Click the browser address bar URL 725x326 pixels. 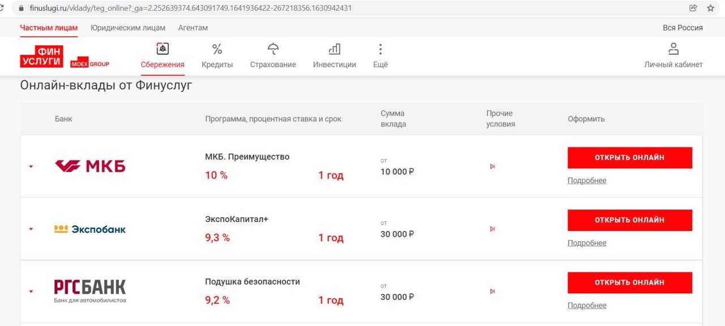tap(190, 8)
